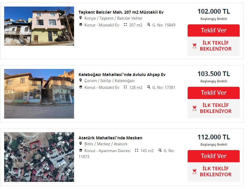This screenshot has height=189, width=248.
Task: View Bitlis aerial satellite map thumbnail
Action: (39, 157)
